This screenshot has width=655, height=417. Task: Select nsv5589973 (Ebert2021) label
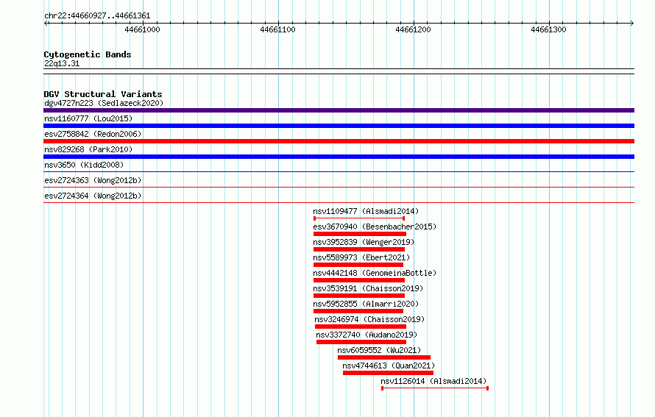[x=362, y=257]
